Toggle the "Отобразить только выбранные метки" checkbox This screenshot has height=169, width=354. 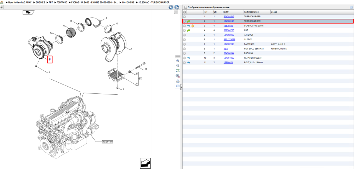tap(185, 7)
